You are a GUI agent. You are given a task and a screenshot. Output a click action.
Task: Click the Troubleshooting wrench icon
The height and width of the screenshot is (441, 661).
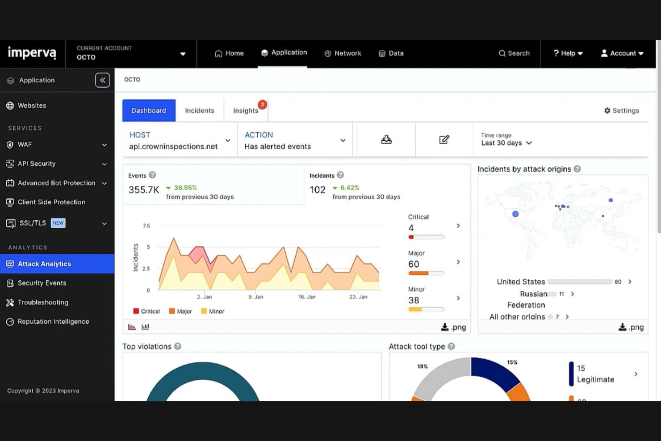[10, 302]
